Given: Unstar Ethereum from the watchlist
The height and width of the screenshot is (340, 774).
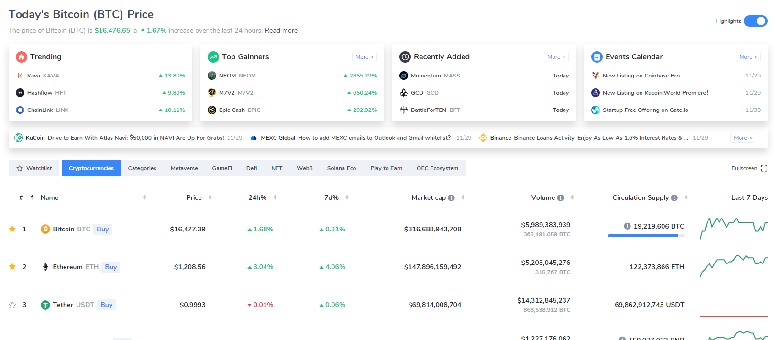Looking at the screenshot, I should [x=12, y=267].
